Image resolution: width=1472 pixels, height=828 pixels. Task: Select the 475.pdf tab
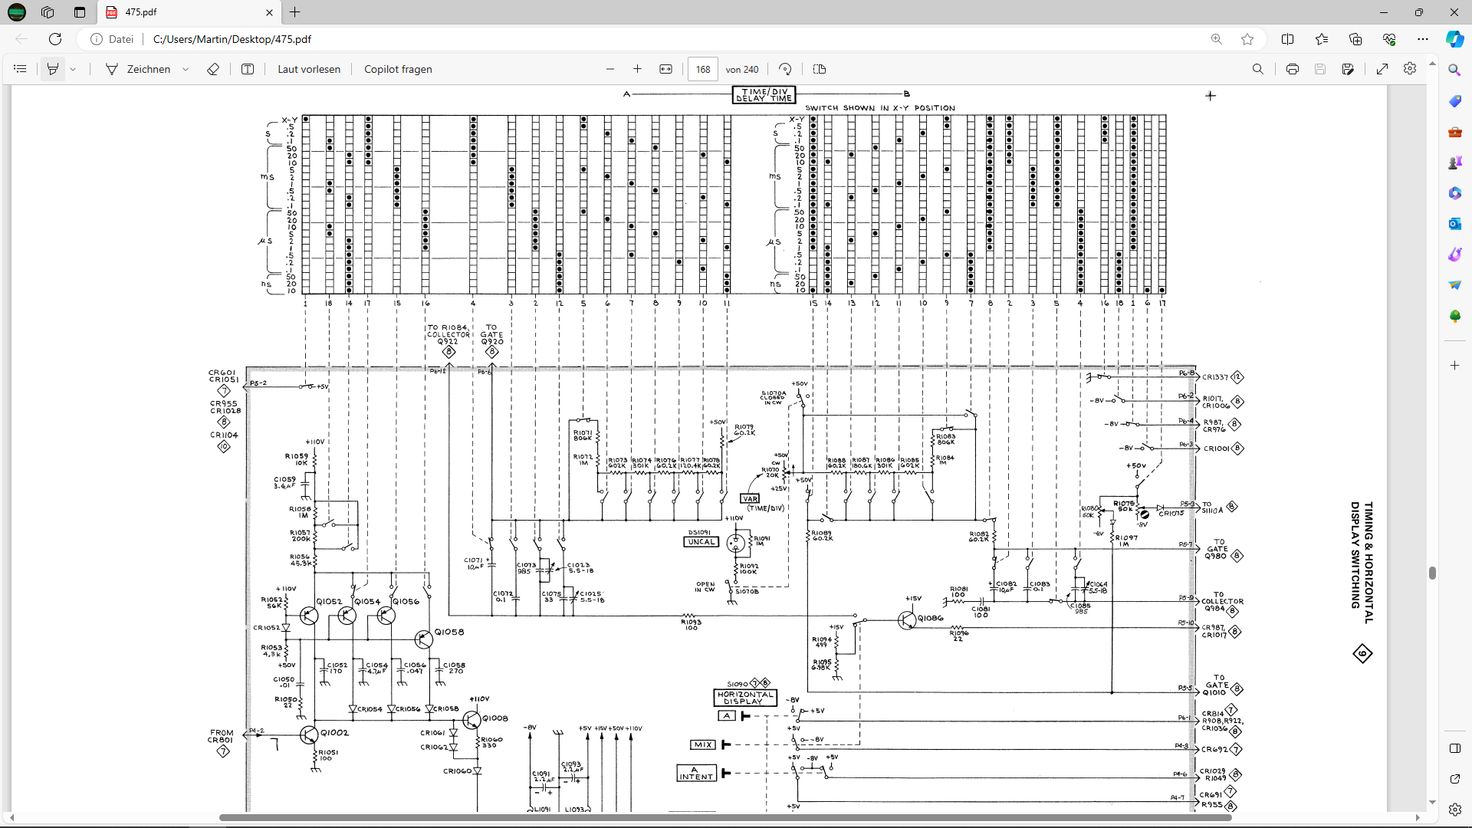click(189, 12)
